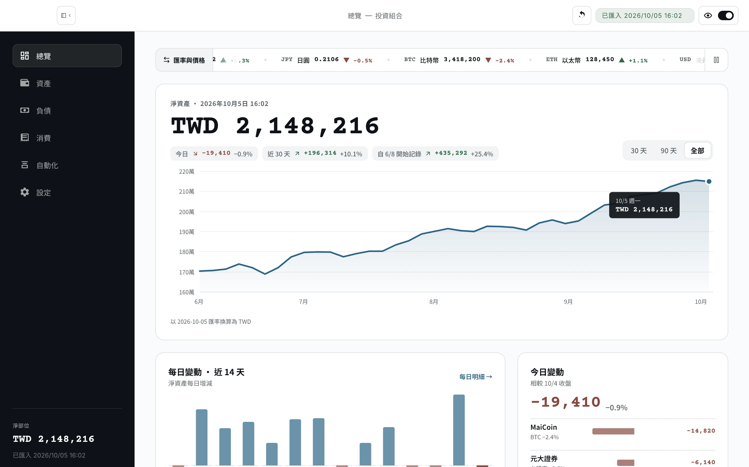Select the 90 天 range tab
Screen dimensions: 749x467
coord(669,151)
